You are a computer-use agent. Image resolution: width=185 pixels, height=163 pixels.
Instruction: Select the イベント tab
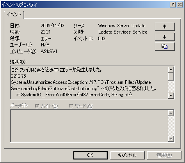pos(14,14)
